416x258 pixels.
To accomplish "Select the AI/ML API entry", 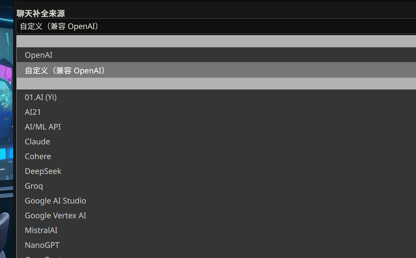I will click(43, 127).
